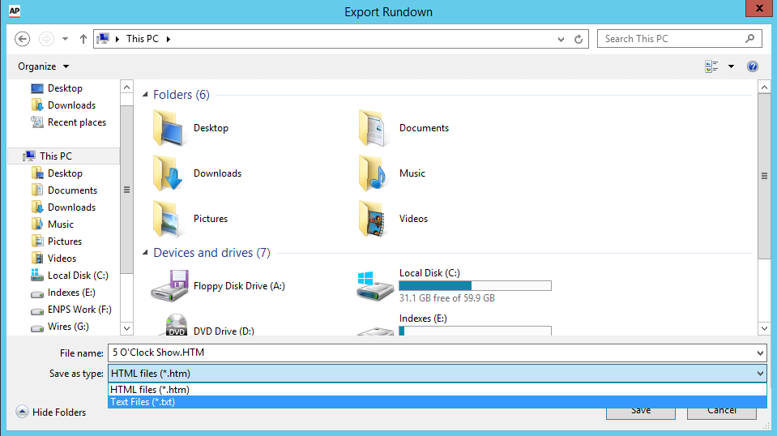777x436 pixels.
Task: Click Hide Folders
Action: click(51, 412)
